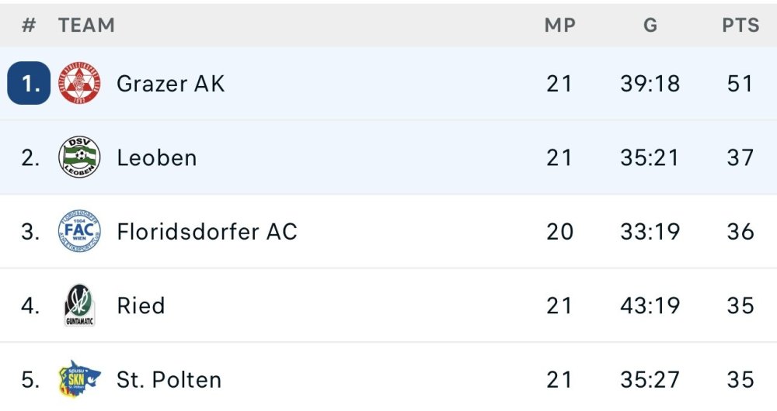Open the St. Polten team link

[x=169, y=380]
